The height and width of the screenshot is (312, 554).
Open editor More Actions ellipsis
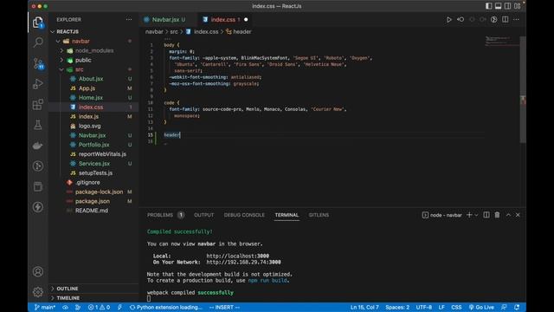[x=516, y=19]
